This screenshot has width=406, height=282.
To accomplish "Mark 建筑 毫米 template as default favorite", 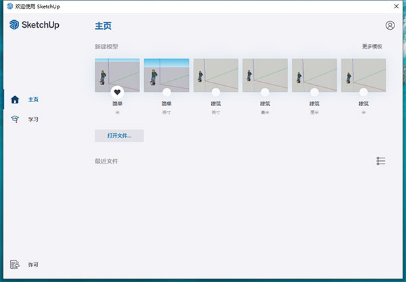I will (265, 92).
